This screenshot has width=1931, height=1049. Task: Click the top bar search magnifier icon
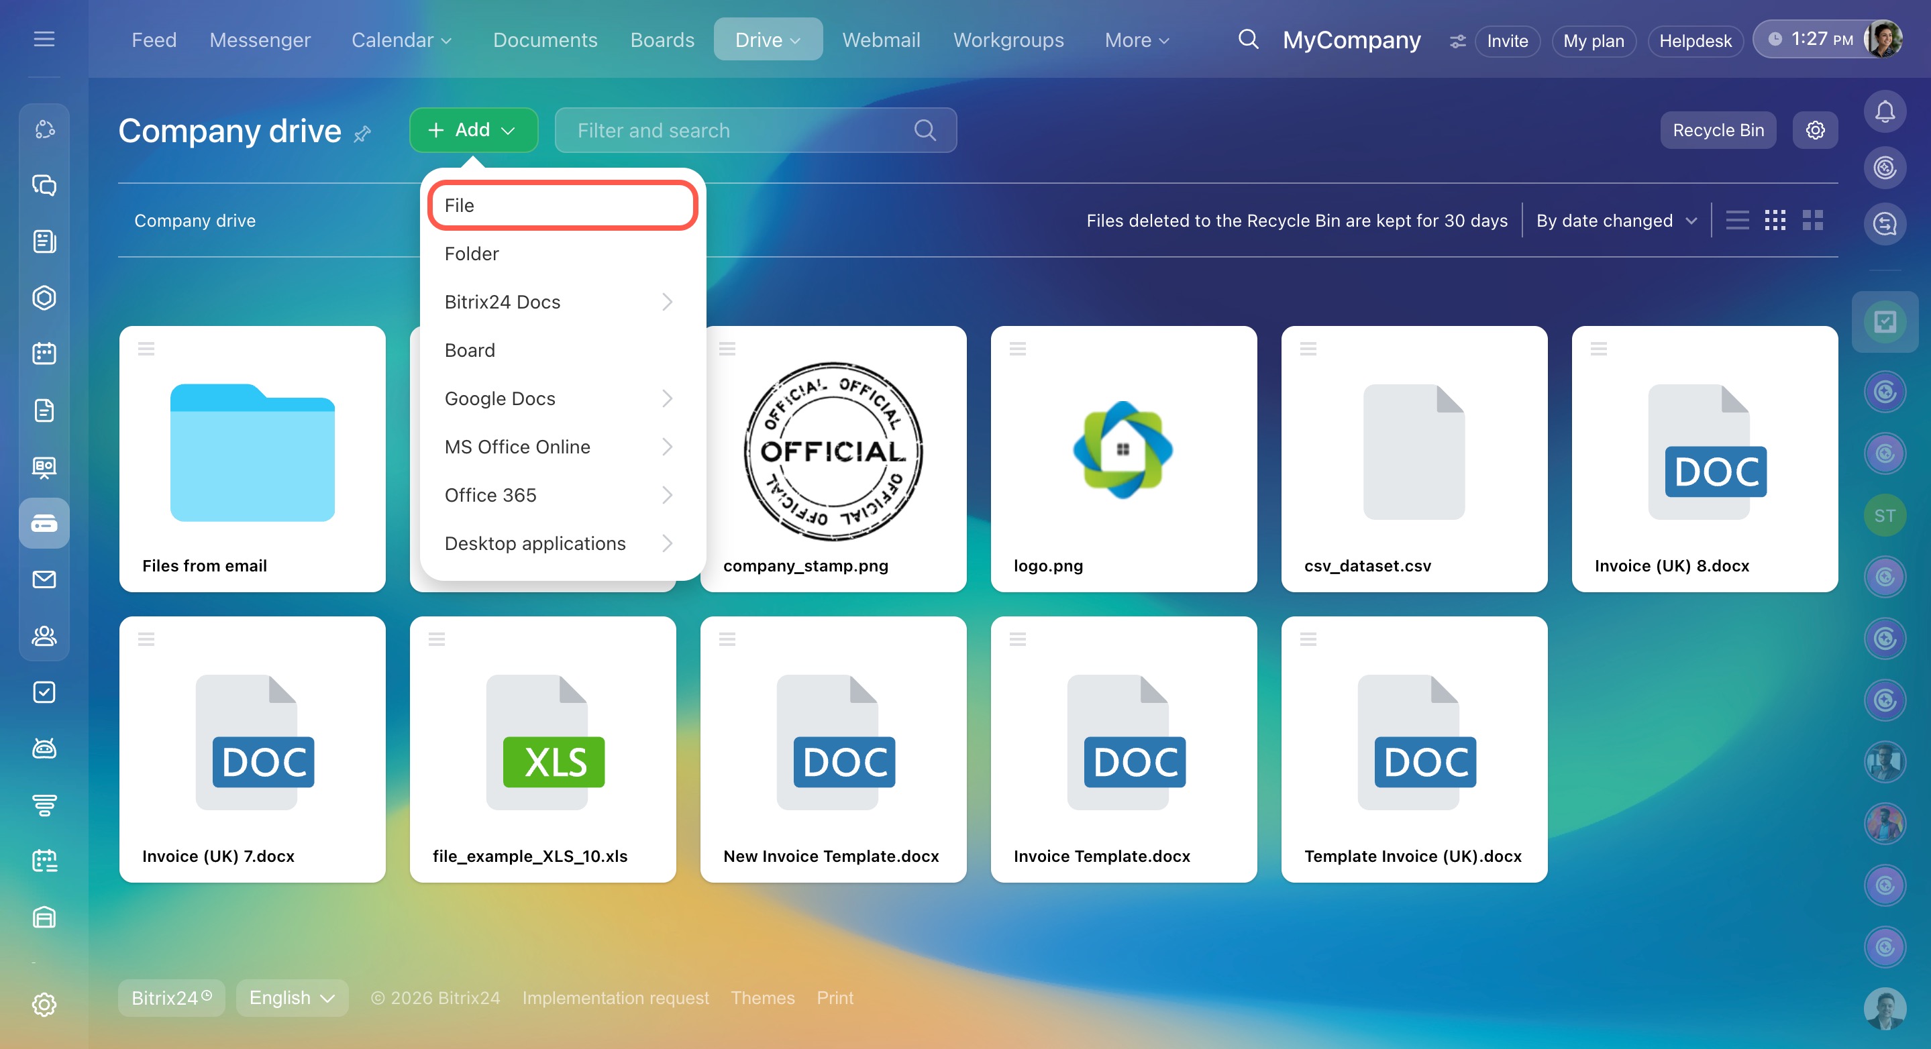[x=1247, y=39]
